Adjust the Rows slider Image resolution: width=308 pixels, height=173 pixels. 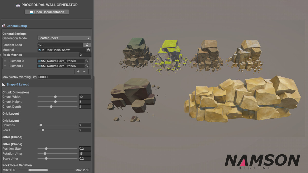pyautogui.click(x=57, y=130)
